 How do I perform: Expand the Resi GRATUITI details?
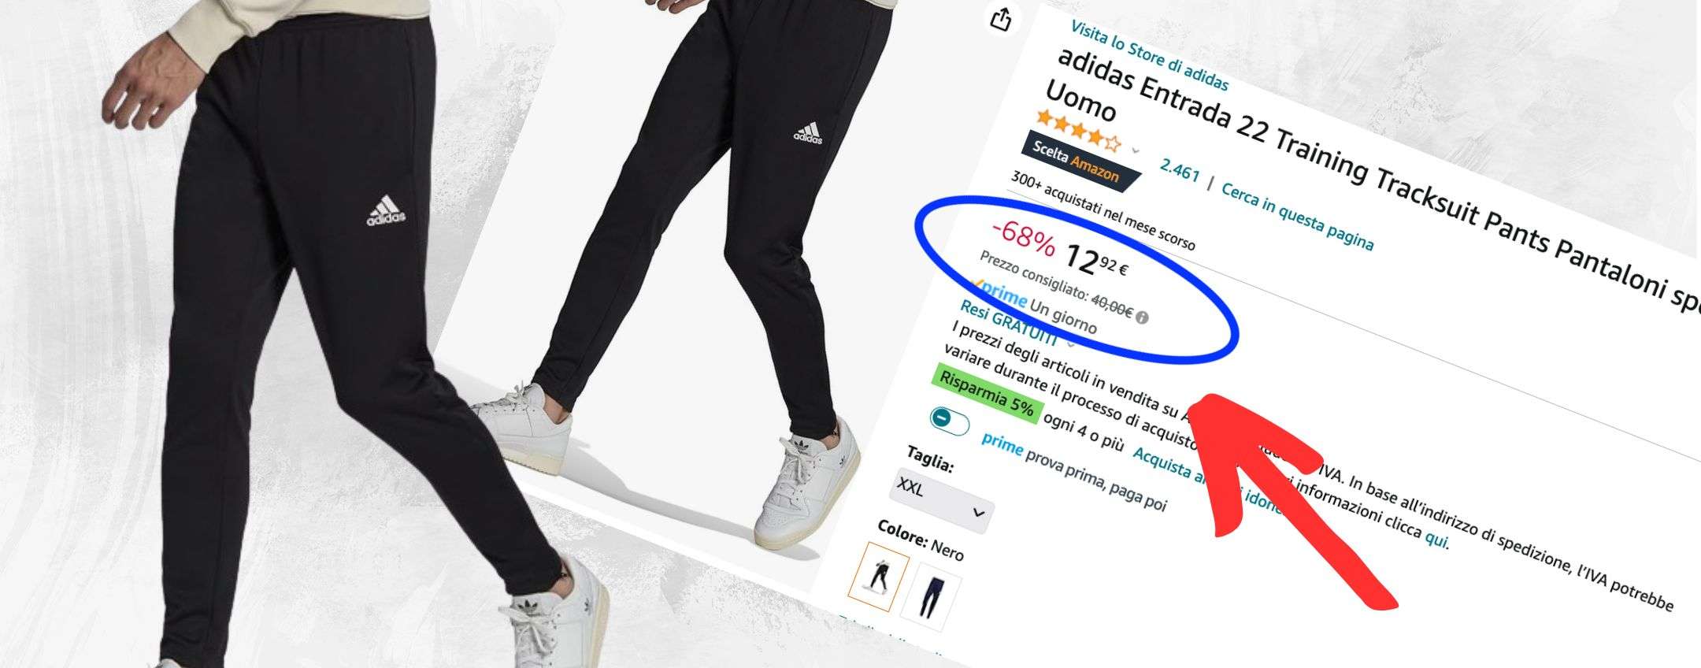(1070, 343)
